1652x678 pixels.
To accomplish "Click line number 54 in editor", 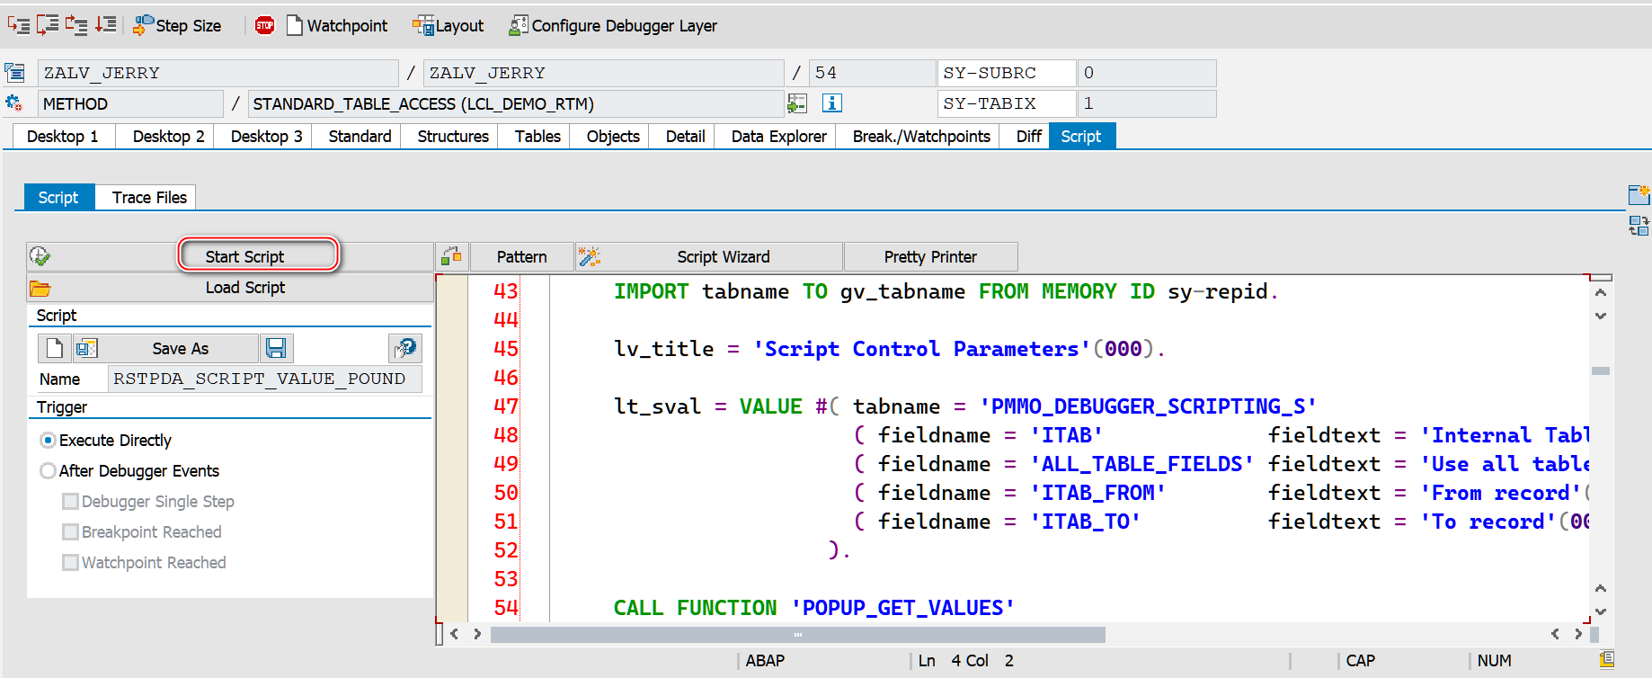I will 506,608.
